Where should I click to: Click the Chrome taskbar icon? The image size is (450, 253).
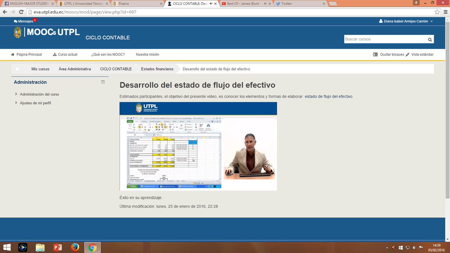[x=93, y=247]
